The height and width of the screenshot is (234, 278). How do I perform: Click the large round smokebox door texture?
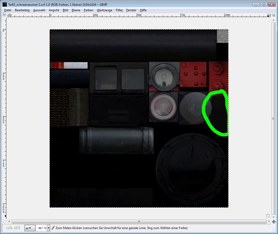tap(192, 169)
